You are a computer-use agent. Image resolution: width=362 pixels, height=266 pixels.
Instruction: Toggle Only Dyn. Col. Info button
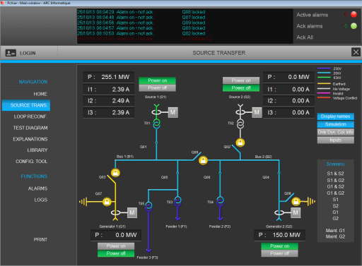pos(336,132)
